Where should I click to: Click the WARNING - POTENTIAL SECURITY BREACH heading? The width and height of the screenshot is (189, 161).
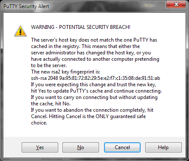tap(81, 27)
